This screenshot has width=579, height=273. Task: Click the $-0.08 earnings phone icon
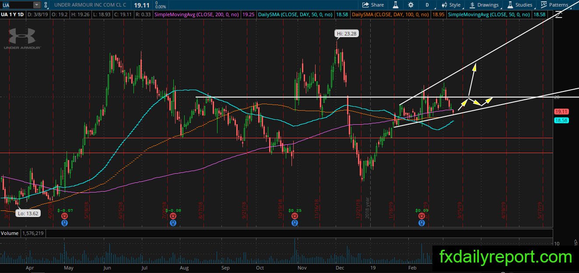pyautogui.click(x=173, y=216)
